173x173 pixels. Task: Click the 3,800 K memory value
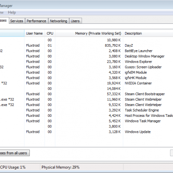click(115, 126)
